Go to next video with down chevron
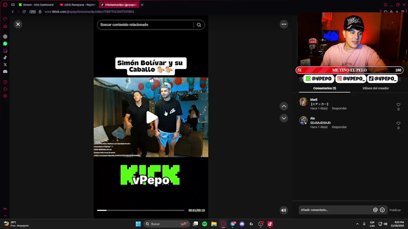Screen dimensions: 408x229 click(284, 118)
